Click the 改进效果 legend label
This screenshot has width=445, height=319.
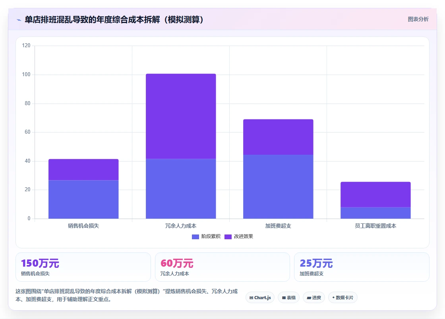click(x=244, y=236)
